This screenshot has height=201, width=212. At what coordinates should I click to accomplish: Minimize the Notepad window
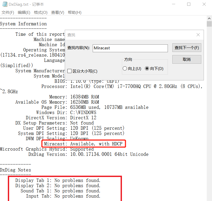click(173, 4)
